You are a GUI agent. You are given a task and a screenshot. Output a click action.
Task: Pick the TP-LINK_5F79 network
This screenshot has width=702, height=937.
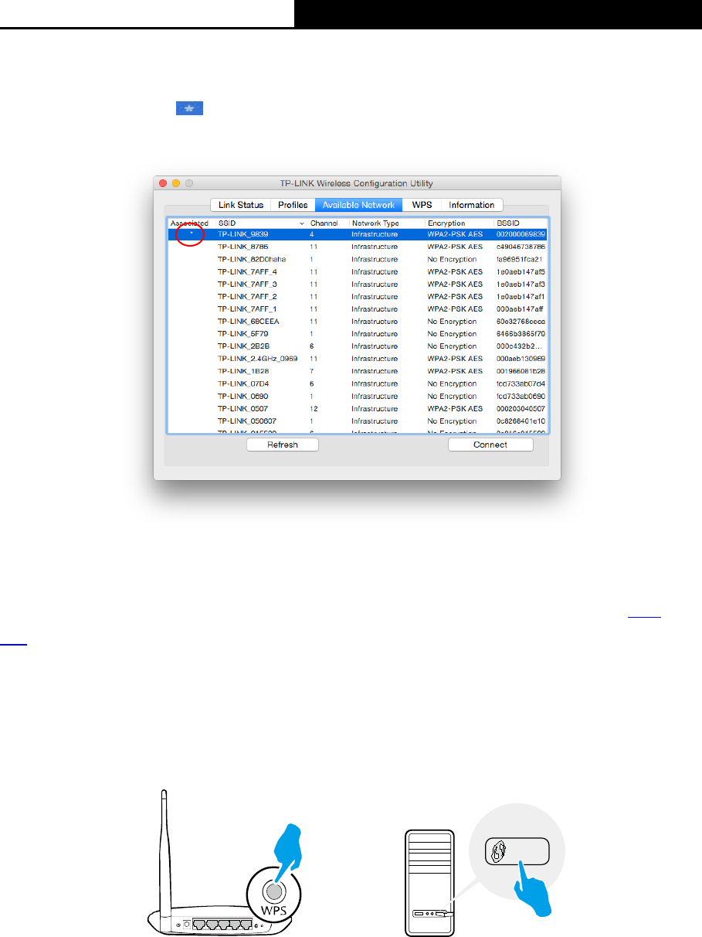coord(358,334)
